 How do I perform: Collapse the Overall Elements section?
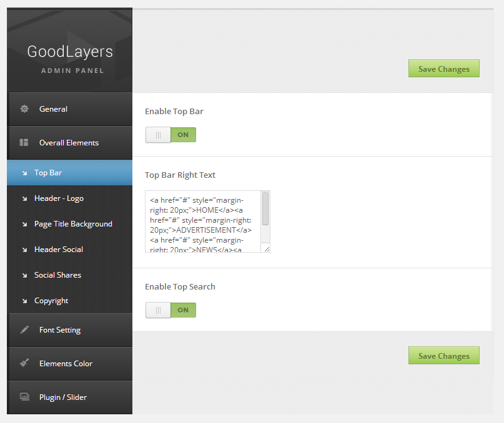pyautogui.click(x=70, y=143)
